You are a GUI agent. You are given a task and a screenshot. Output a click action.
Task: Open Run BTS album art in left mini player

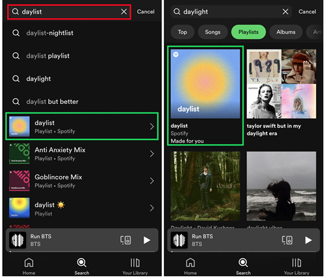tap(18, 240)
